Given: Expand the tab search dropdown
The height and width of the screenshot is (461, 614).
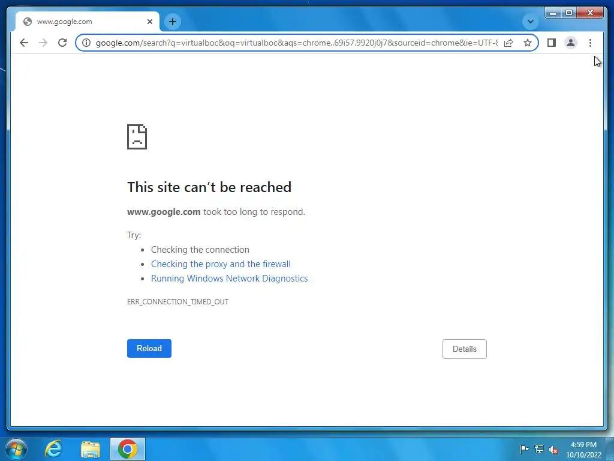Looking at the screenshot, I should pos(530,22).
